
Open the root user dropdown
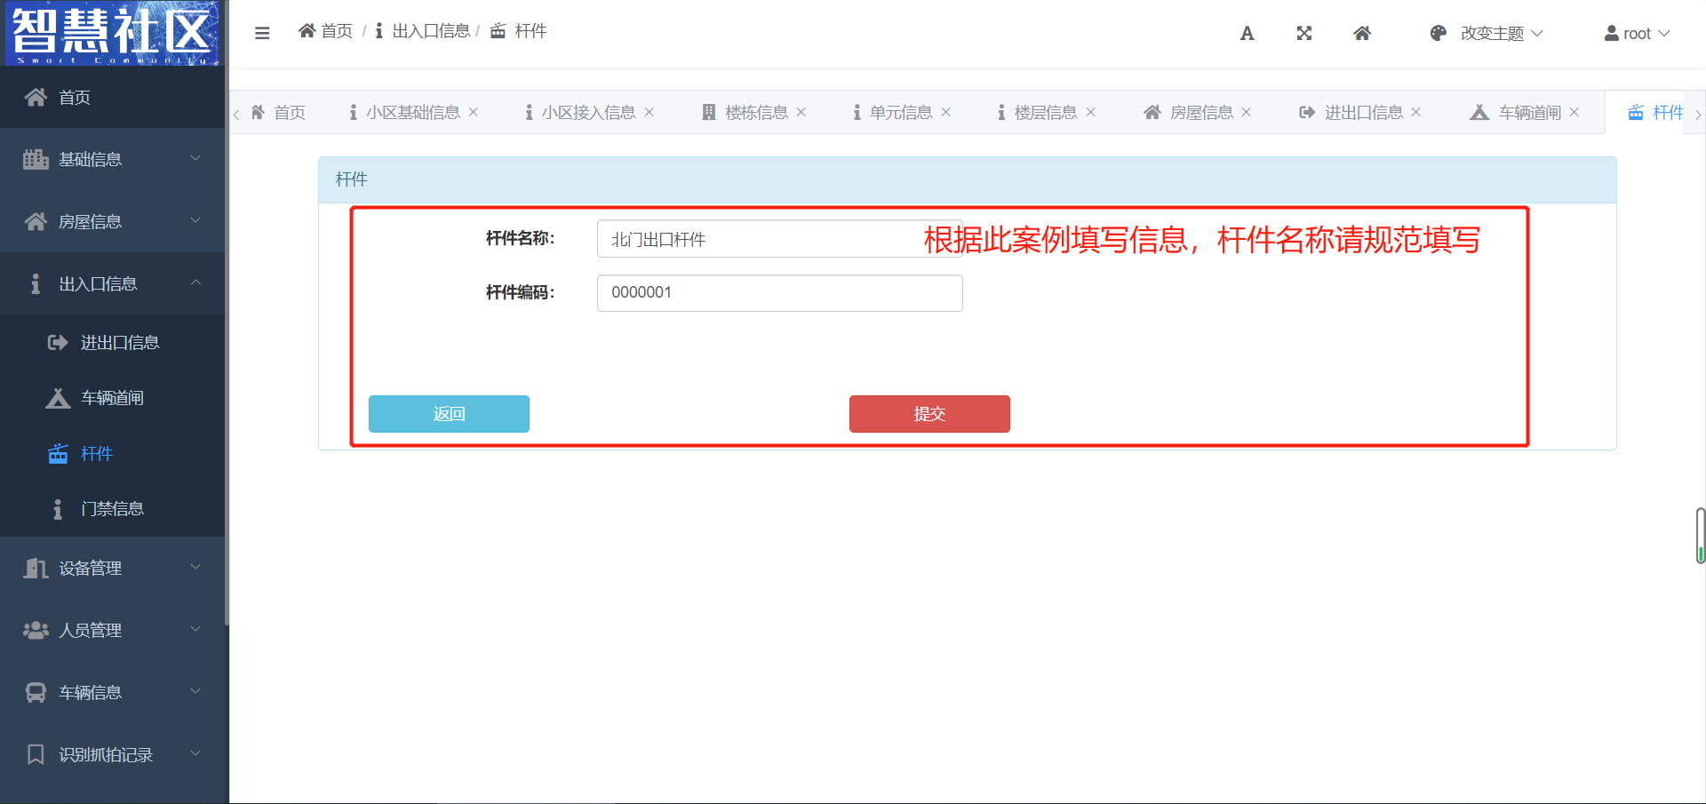pos(1637,34)
